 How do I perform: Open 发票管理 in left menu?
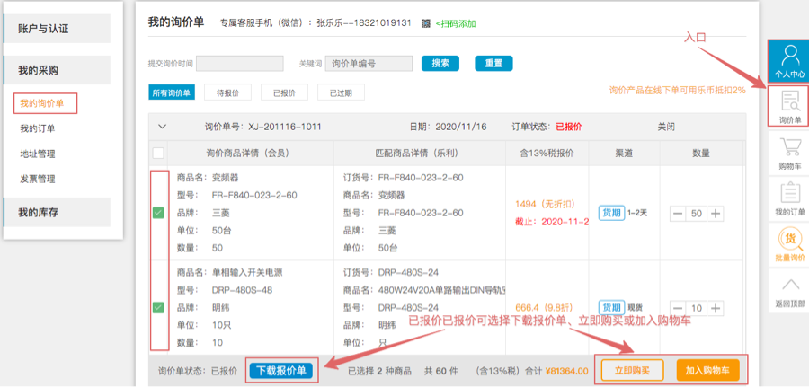(37, 179)
